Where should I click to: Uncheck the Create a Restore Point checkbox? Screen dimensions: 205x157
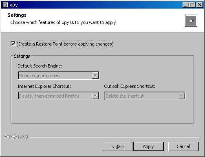coord(13,44)
